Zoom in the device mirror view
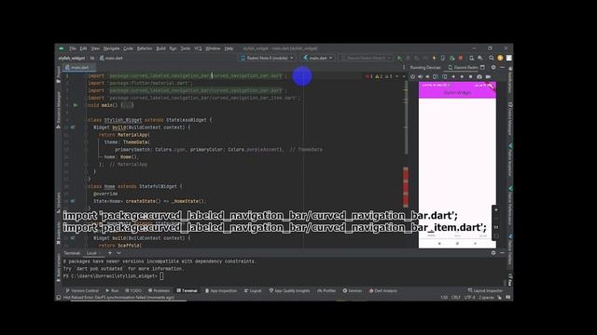 point(496,209)
